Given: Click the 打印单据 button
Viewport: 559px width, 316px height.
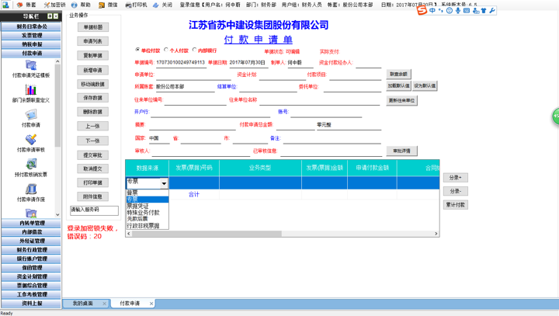Looking at the screenshot, I should click(92, 182).
